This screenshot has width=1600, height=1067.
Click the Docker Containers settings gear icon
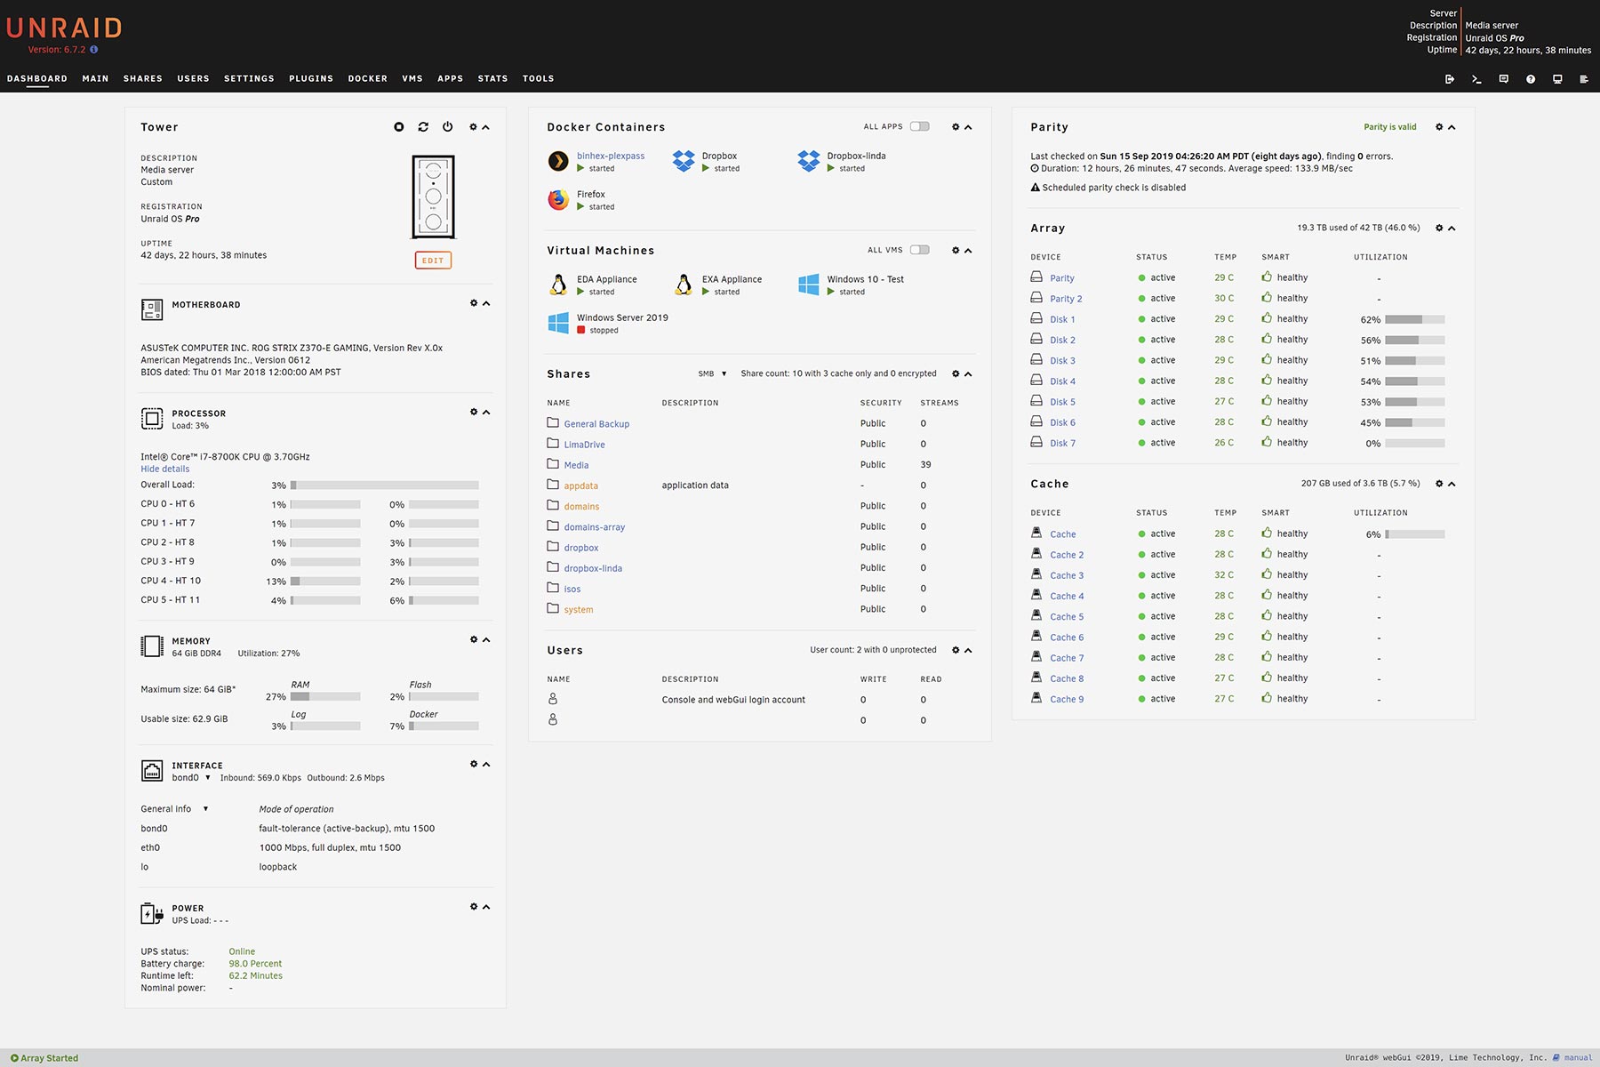[x=956, y=127]
